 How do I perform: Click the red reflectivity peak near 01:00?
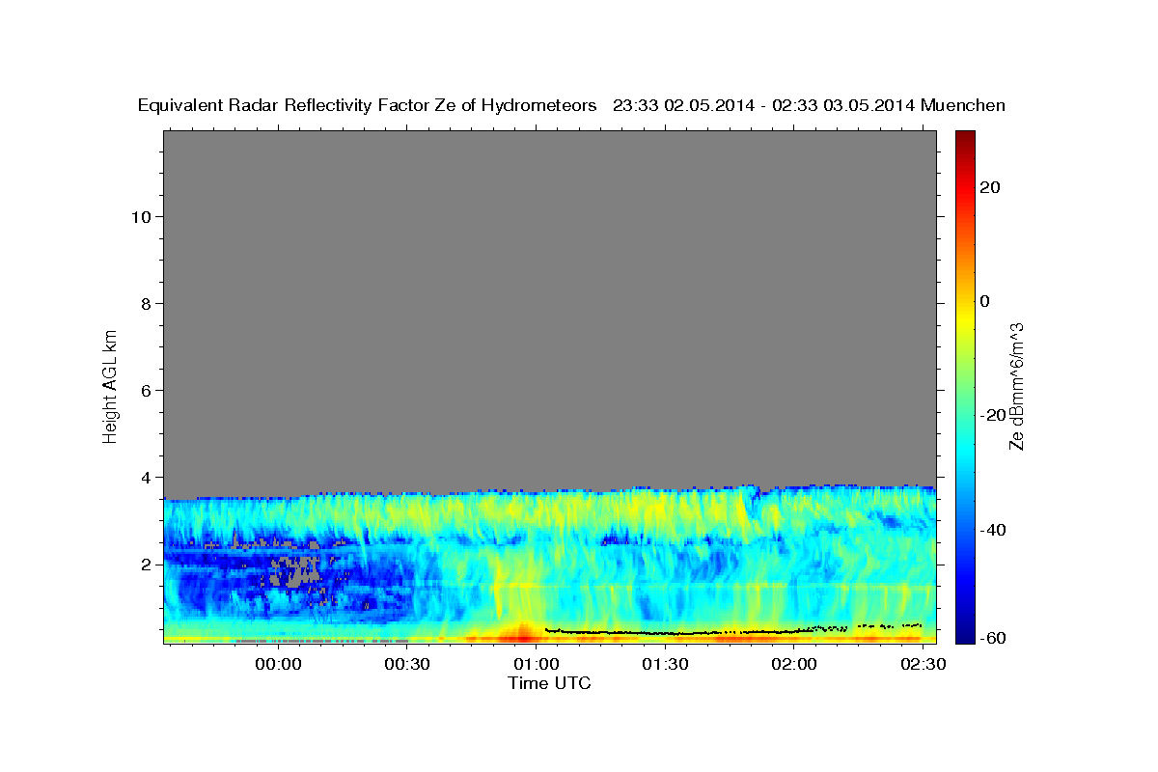[x=522, y=633]
